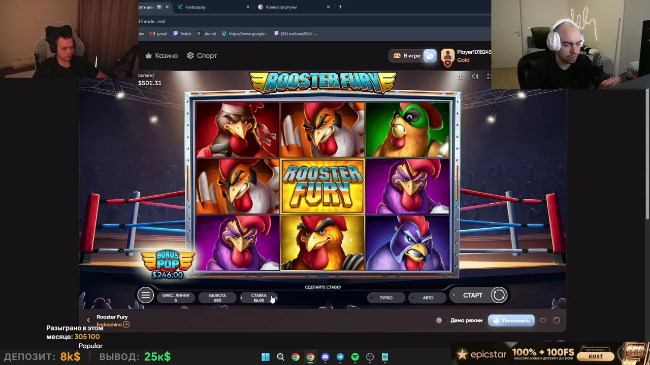Open the donati bookmark
The image size is (650, 365).
pyautogui.click(x=207, y=33)
